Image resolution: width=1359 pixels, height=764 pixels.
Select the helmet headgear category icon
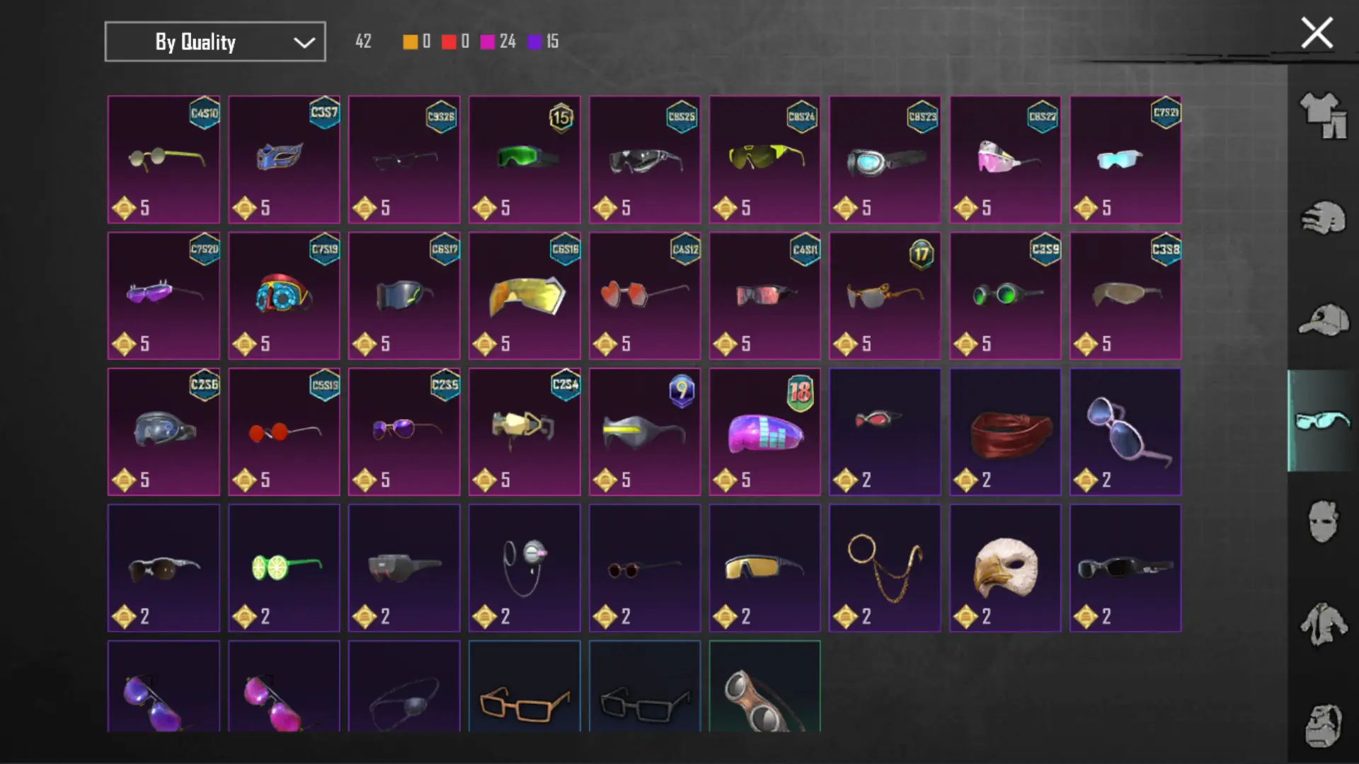pyautogui.click(x=1322, y=218)
